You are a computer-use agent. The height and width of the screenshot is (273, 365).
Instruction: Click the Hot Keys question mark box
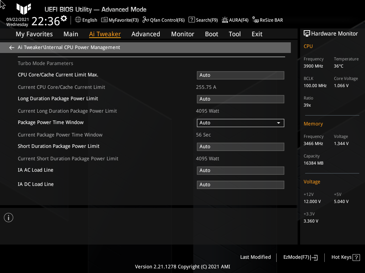tap(356, 257)
